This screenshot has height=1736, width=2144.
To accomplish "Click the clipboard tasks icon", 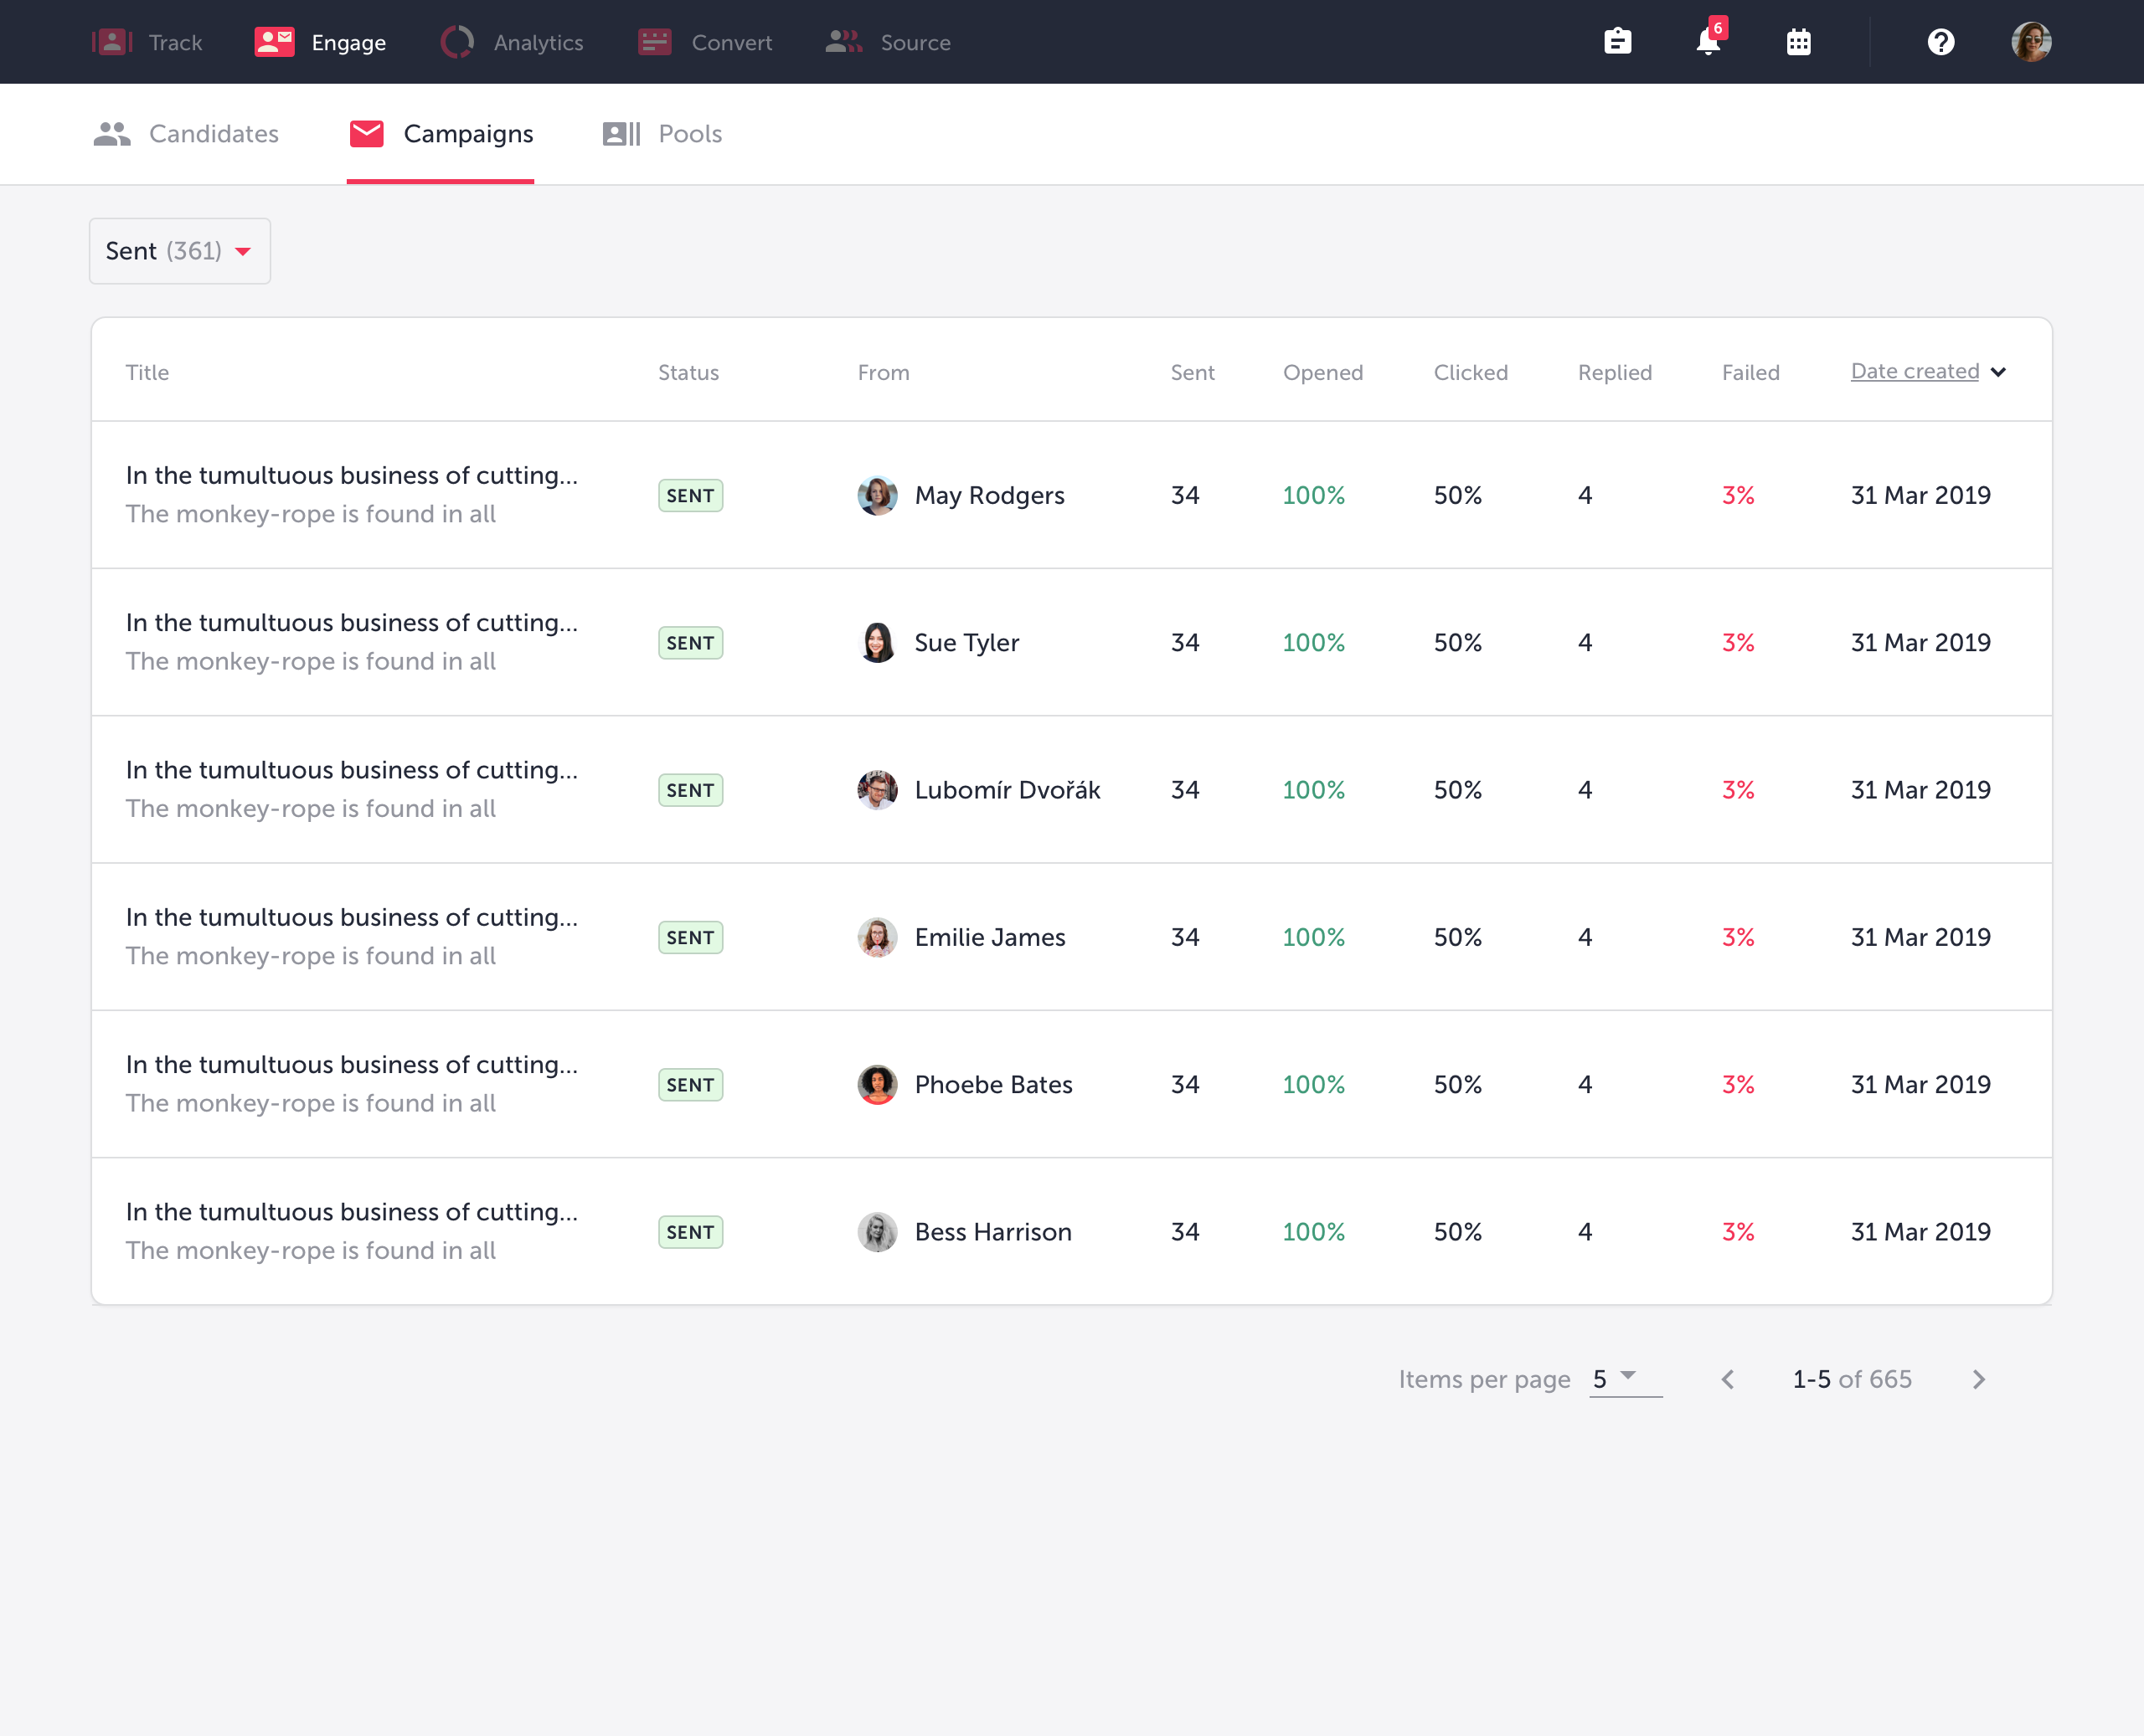I will (x=1618, y=42).
